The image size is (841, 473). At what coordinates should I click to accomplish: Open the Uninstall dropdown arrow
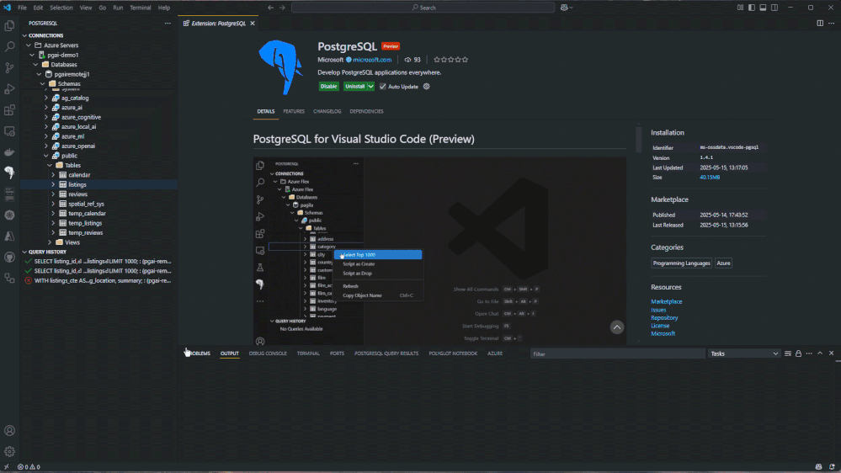coord(370,87)
